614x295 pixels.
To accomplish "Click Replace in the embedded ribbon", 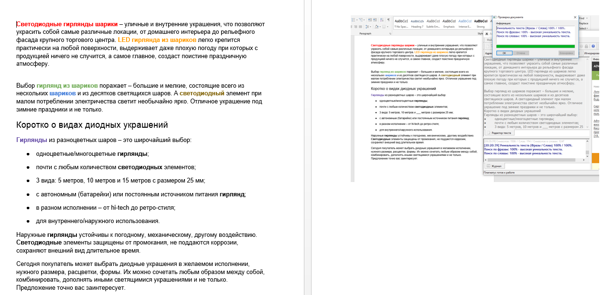I will 584,23.
